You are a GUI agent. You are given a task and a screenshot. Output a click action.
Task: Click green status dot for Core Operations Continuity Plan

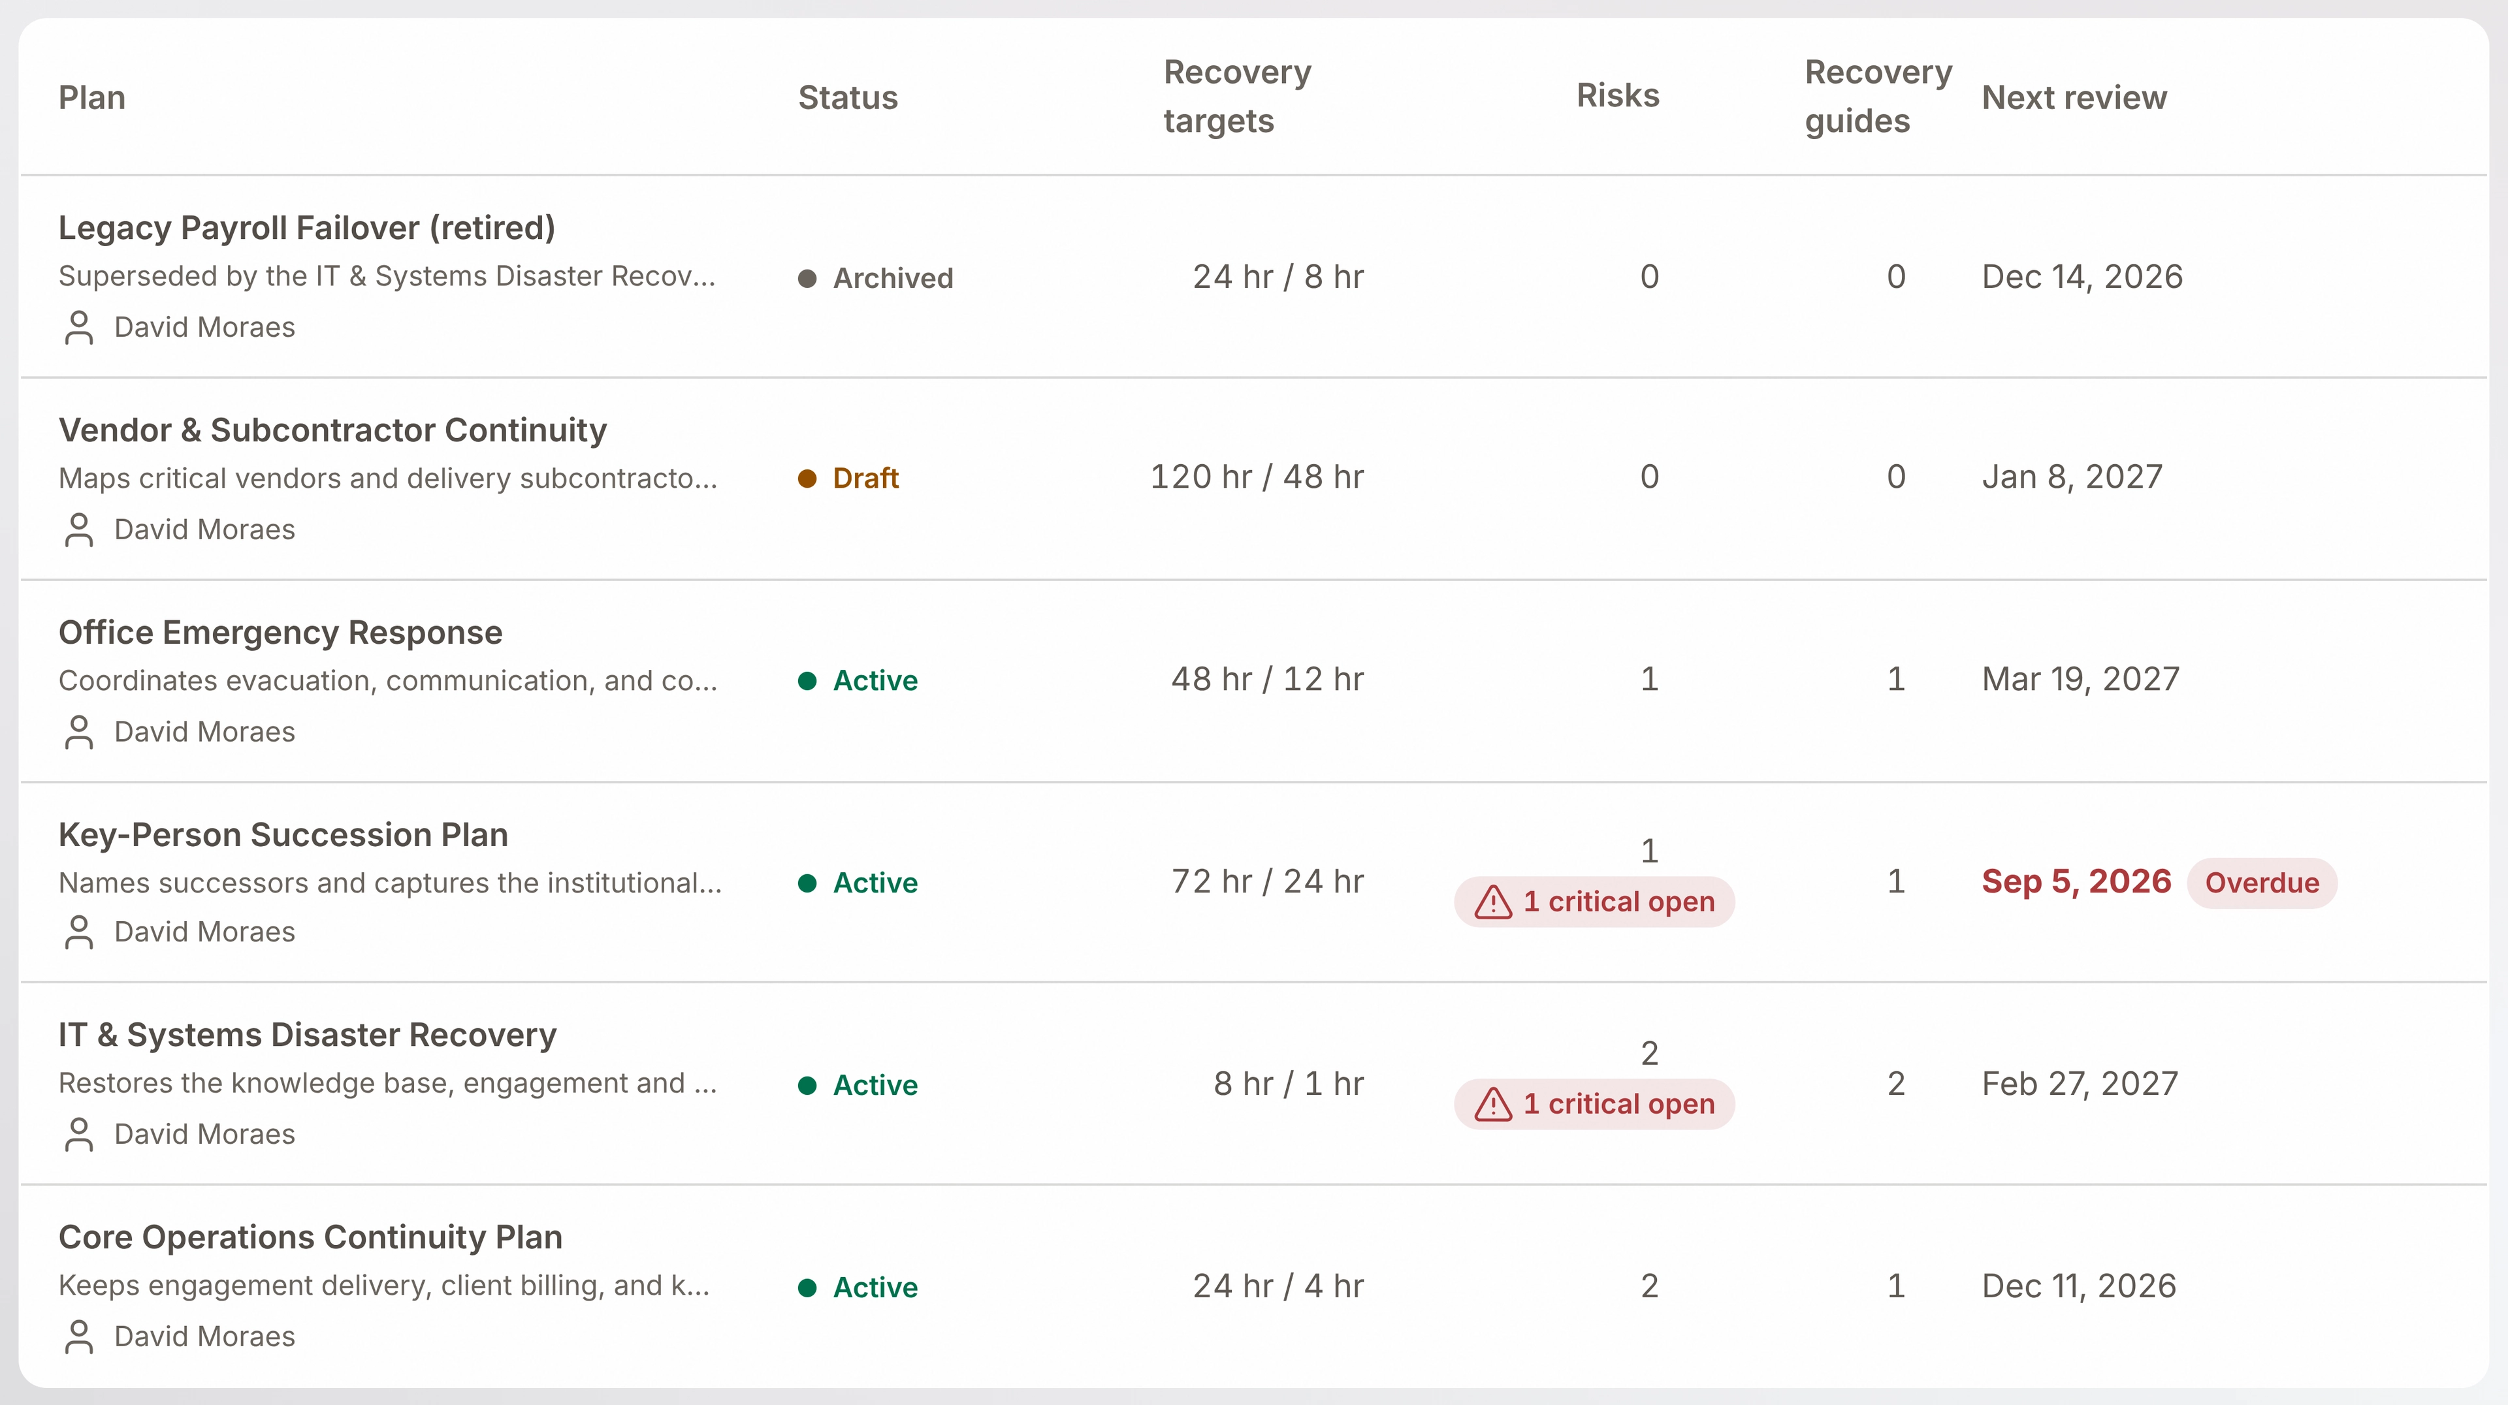tap(807, 1288)
